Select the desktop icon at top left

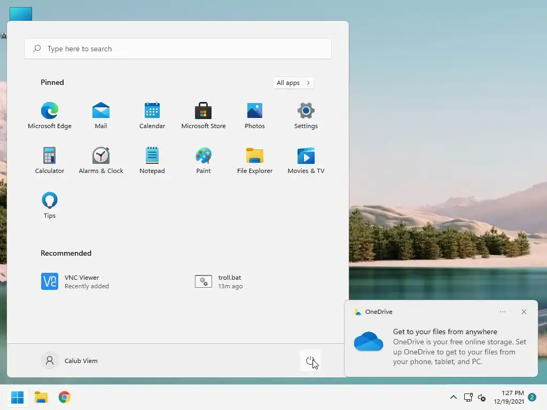[x=21, y=14]
